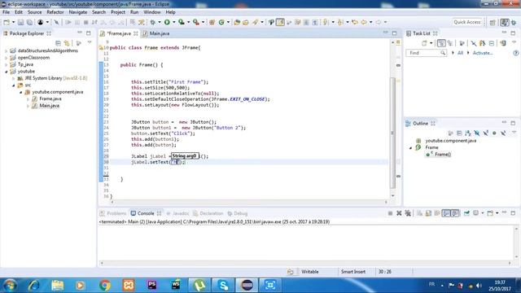
Task: Click the Save icon in toolbar
Action: [x=20, y=22]
